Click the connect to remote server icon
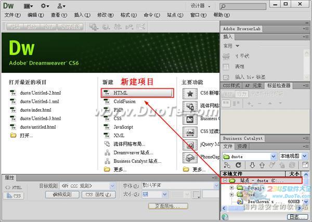This screenshot has height=222, width=312. pyautogui.click(x=227, y=165)
